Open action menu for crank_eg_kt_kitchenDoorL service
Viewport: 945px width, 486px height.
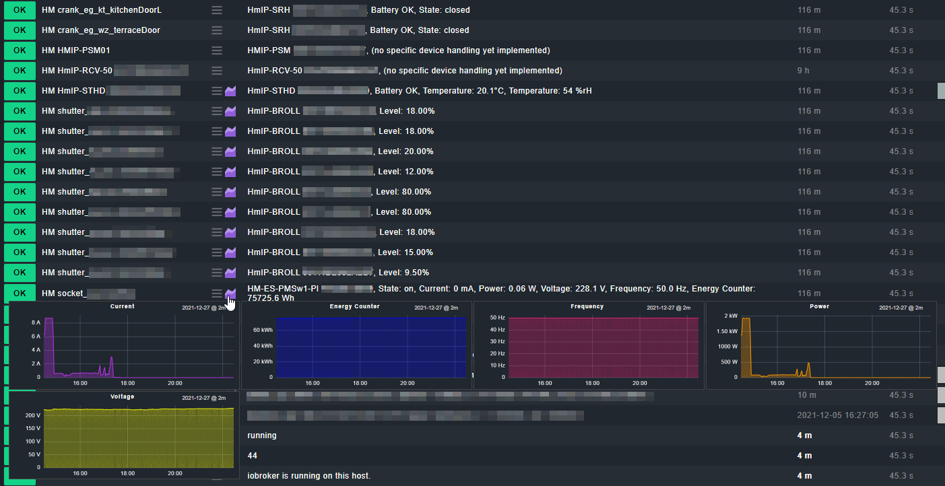pyautogui.click(x=216, y=10)
